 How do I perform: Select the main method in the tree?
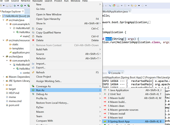tap(25, 36)
